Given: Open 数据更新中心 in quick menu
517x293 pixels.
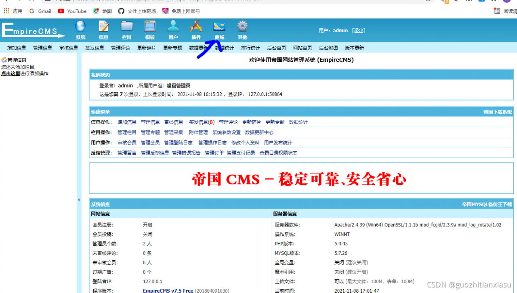Looking at the screenshot, I should tap(259, 132).
